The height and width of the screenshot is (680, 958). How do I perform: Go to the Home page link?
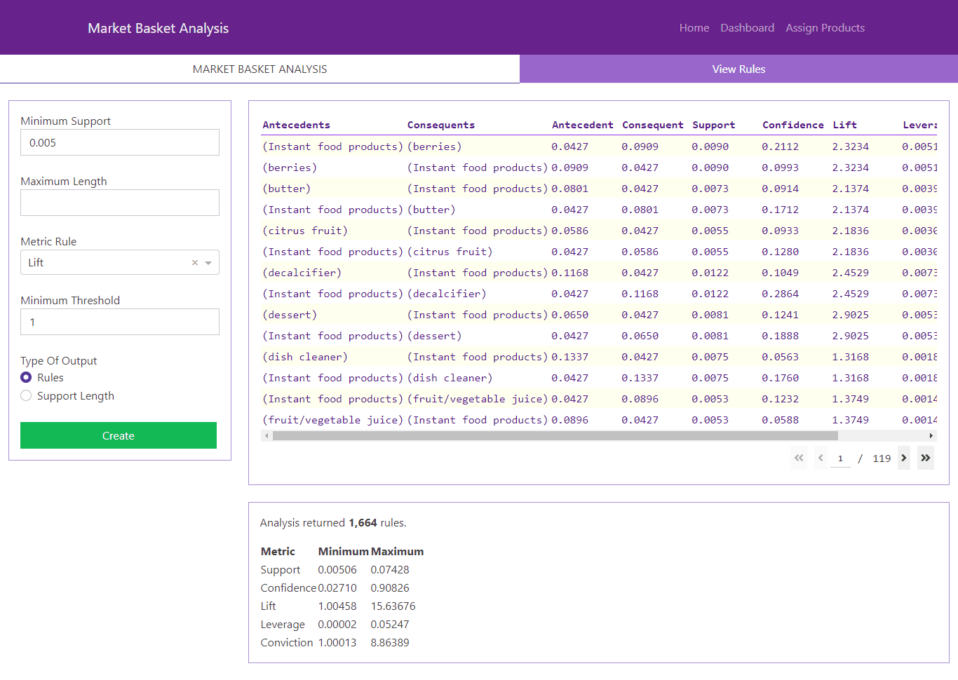[694, 28]
